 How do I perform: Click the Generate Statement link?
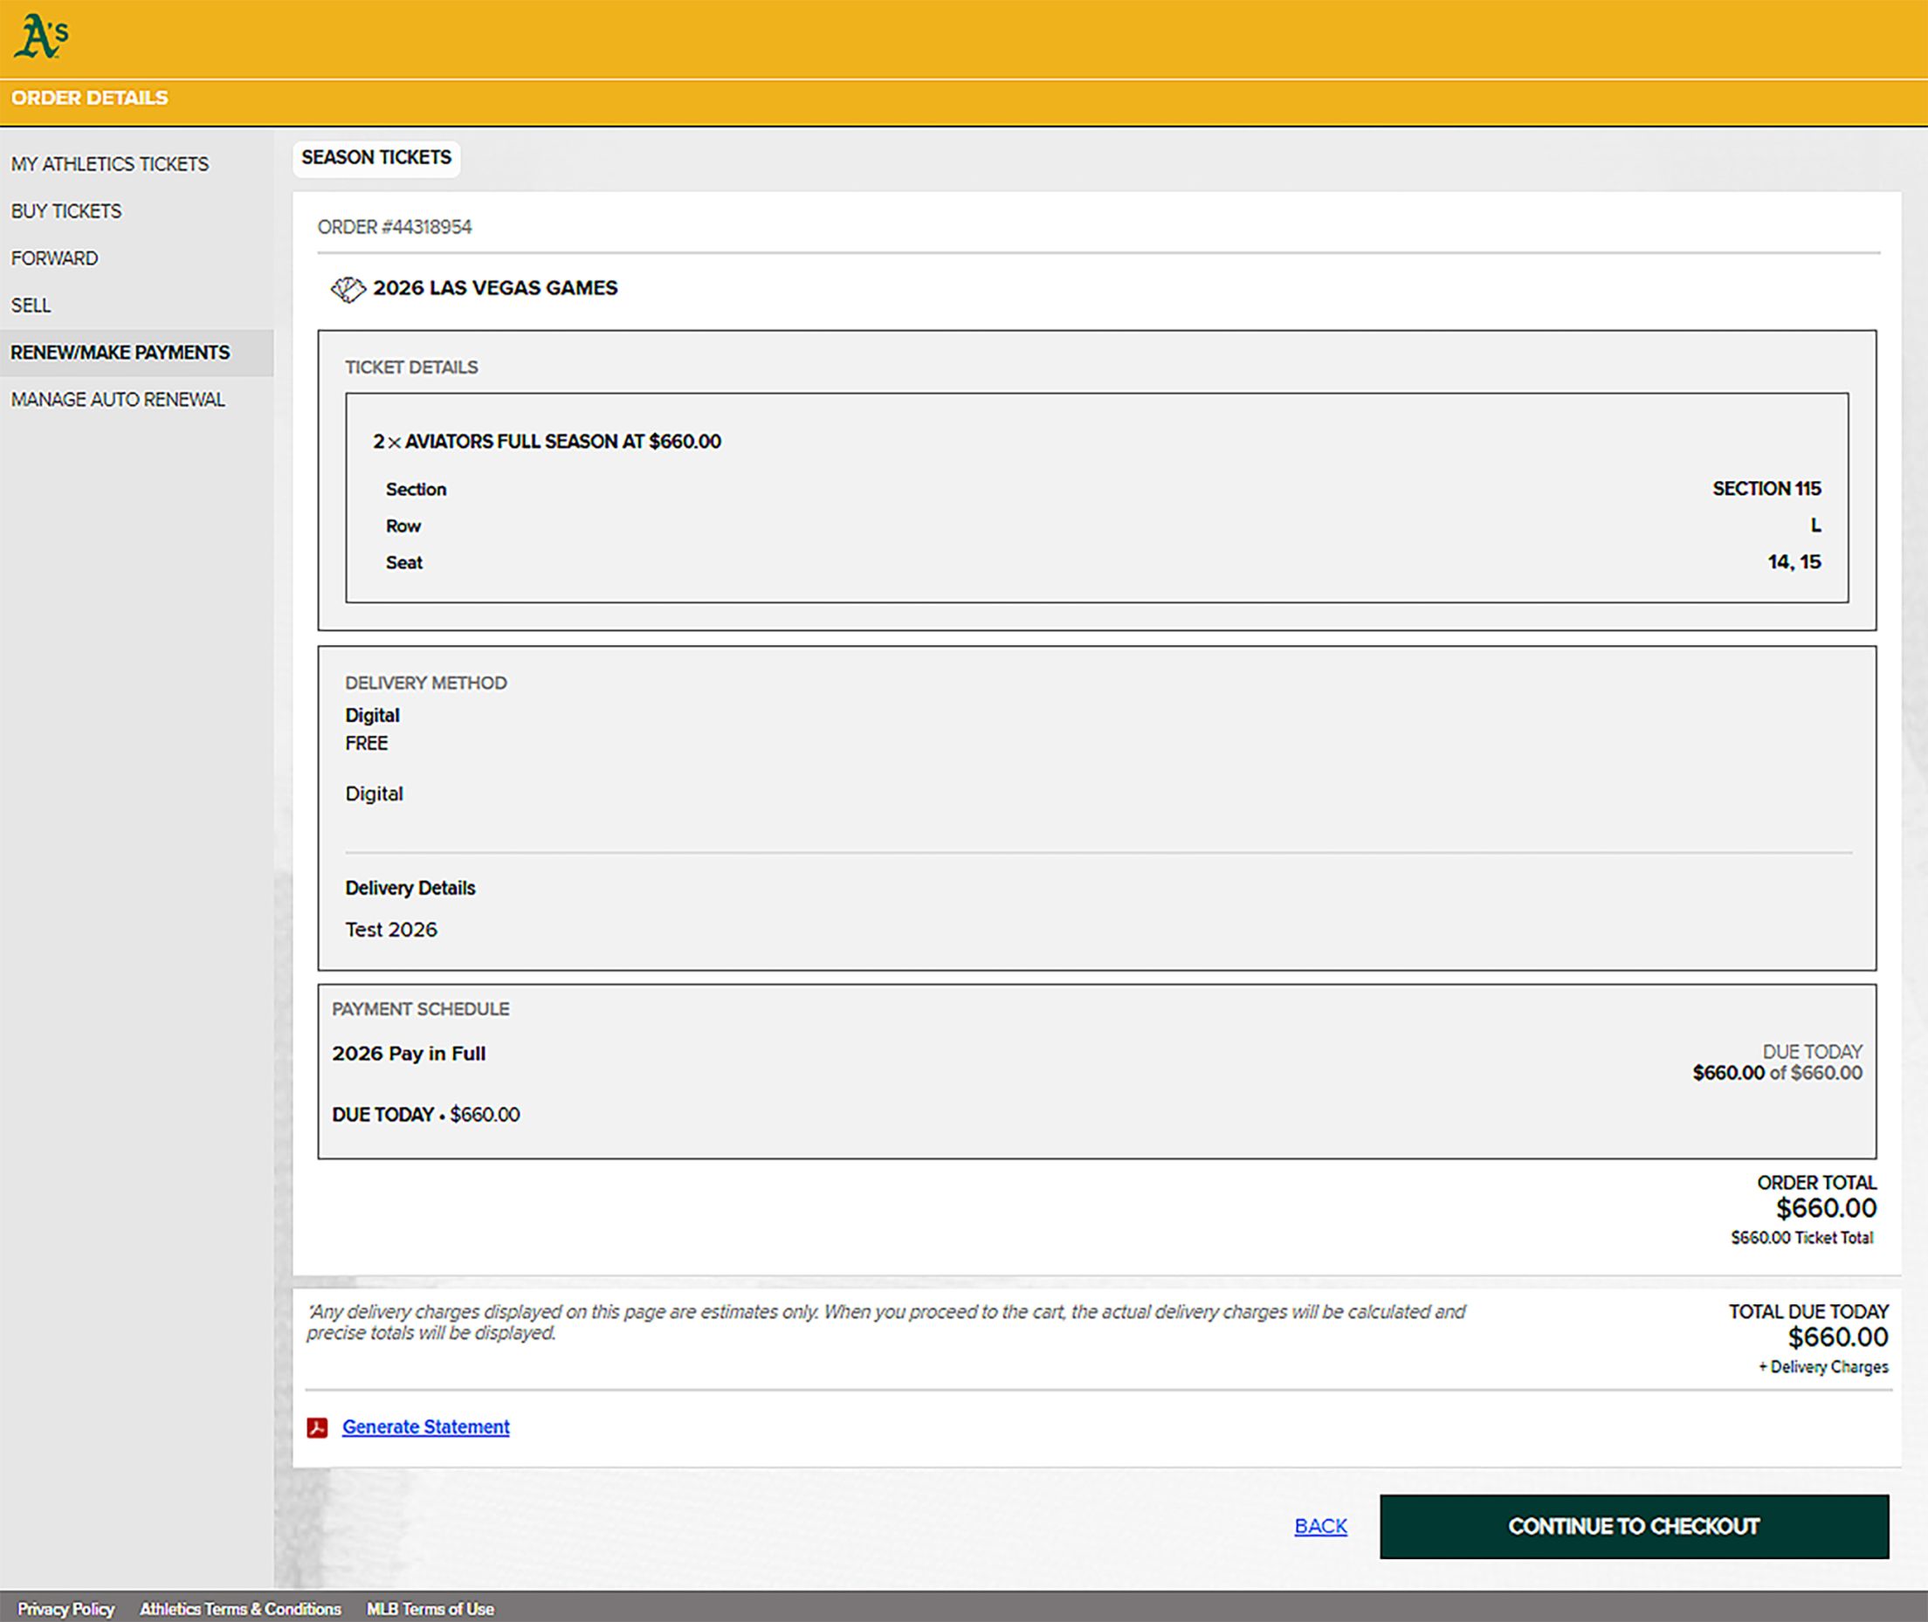pyautogui.click(x=426, y=1426)
